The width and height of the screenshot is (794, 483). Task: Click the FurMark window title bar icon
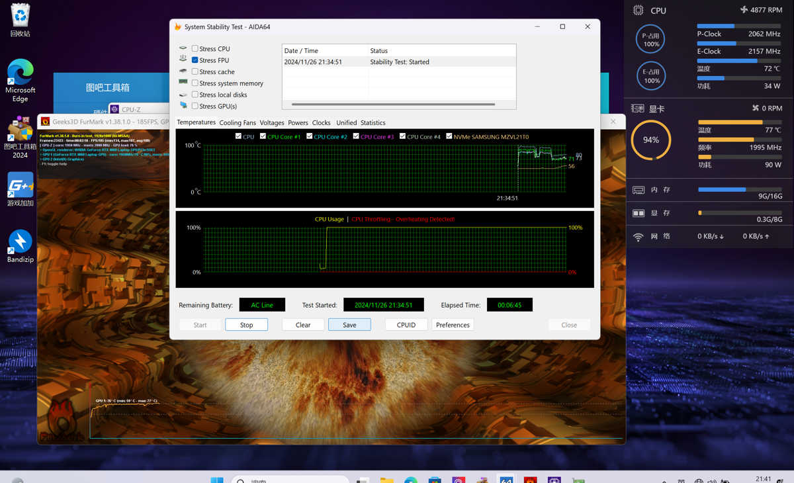(x=46, y=122)
